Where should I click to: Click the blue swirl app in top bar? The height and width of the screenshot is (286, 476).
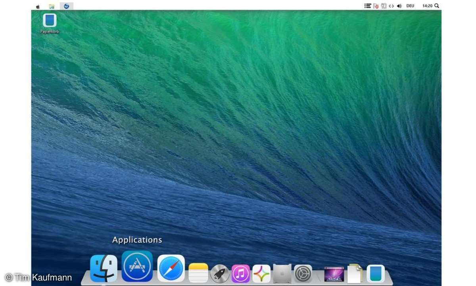[x=67, y=6]
